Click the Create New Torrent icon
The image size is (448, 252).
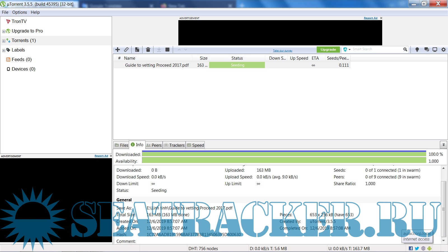pyautogui.click(x=137, y=50)
